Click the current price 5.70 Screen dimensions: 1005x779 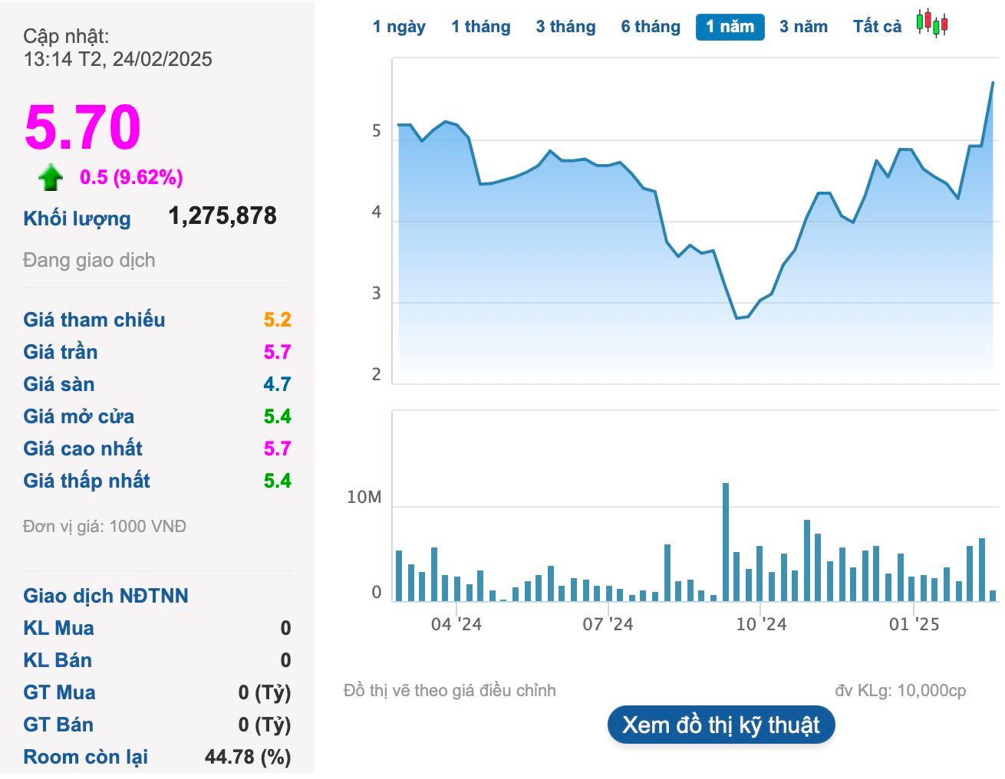[83, 127]
